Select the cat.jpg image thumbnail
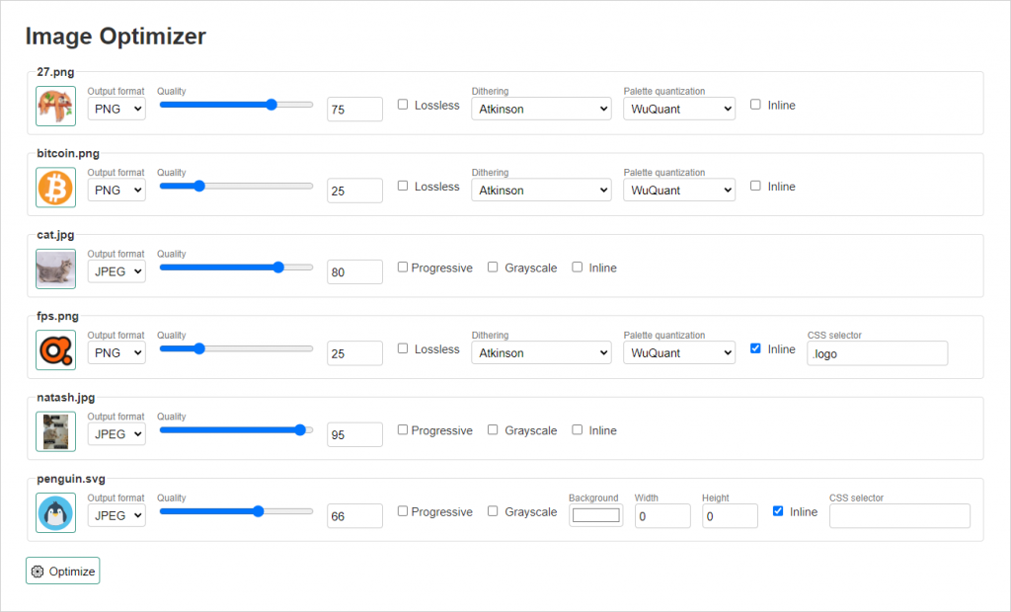 pos(55,268)
